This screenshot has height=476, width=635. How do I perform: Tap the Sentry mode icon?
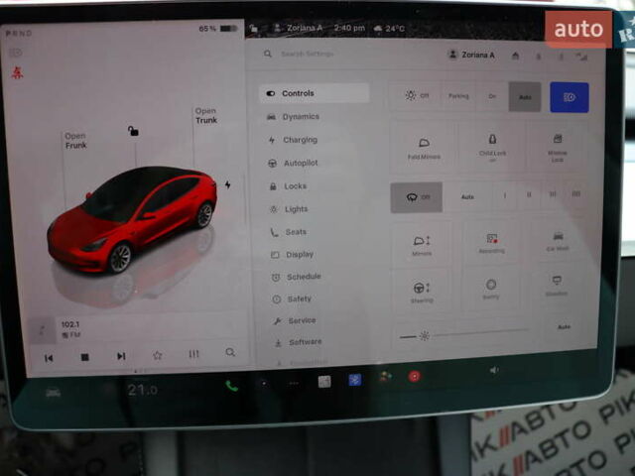(x=491, y=285)
